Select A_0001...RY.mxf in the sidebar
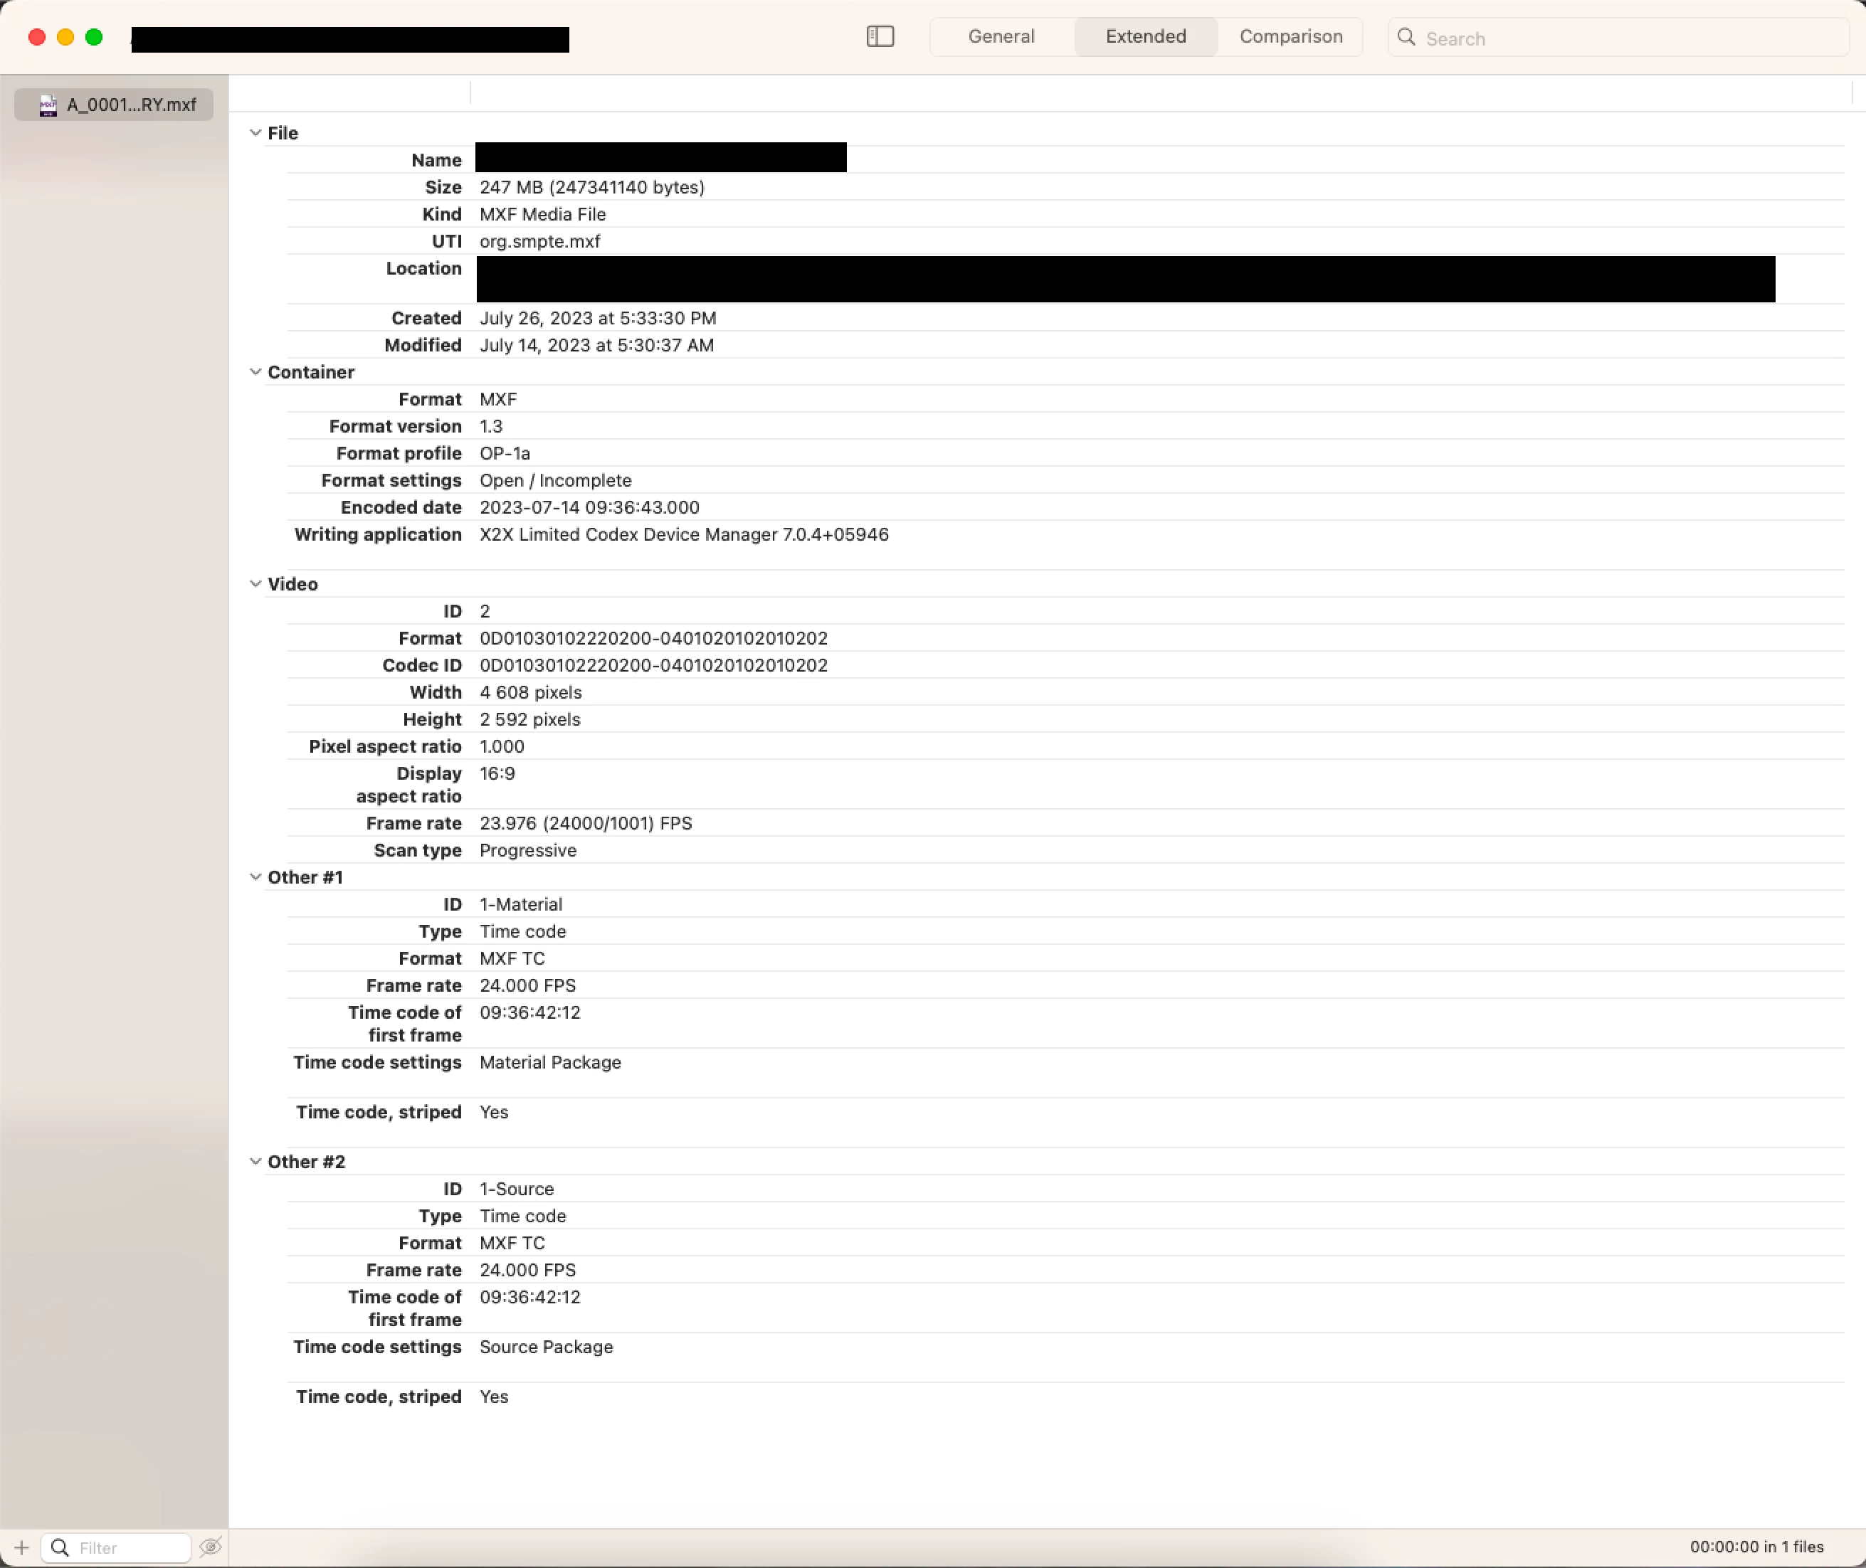The image size is (1866, 1568). 131,105
